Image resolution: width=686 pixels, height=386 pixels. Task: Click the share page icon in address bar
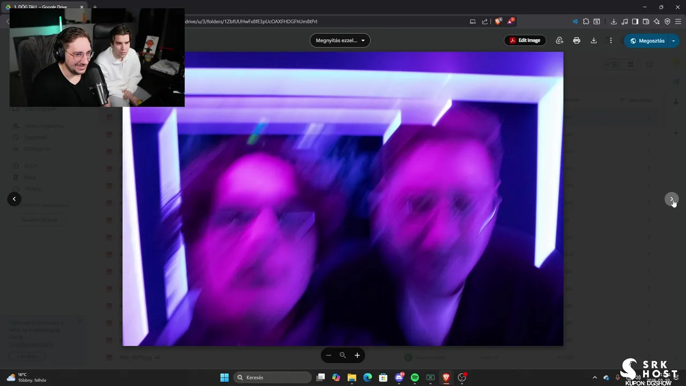pos(485,21)
